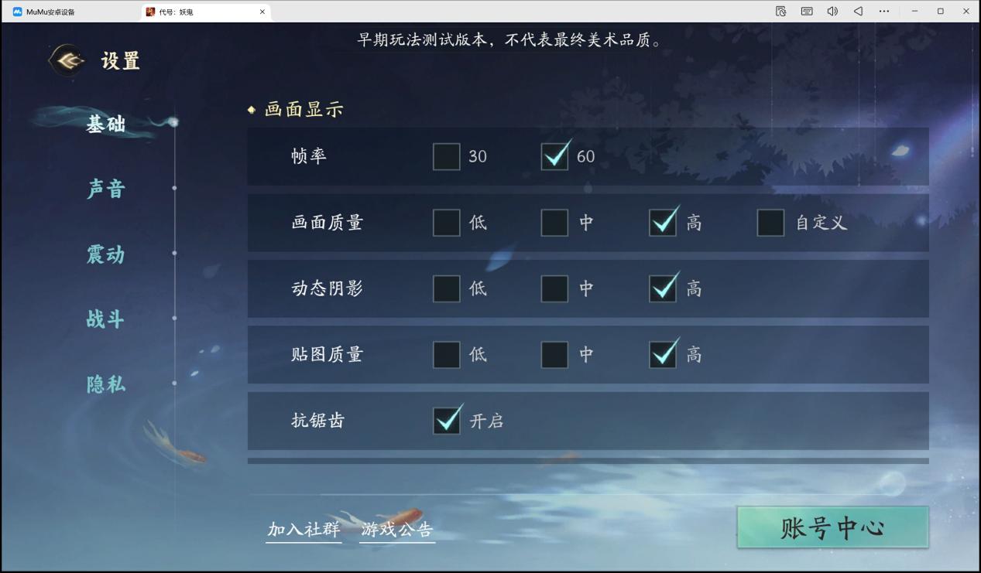Open the three-dot more menu

[884, 12]
